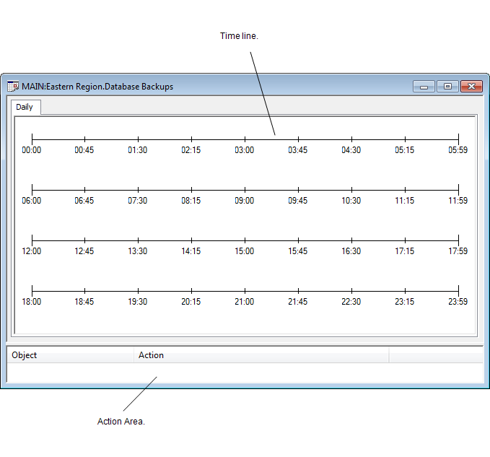Viewport: 490px width, 457px height.
Task: Click the empty row in the Action area
Action: tap(245, 373)
